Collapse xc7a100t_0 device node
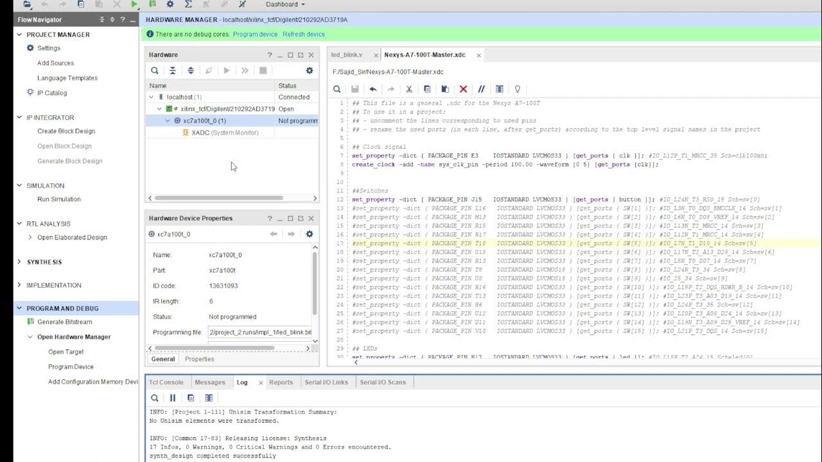The height and width of the screenshot is (462, 822). coord(168,121)
